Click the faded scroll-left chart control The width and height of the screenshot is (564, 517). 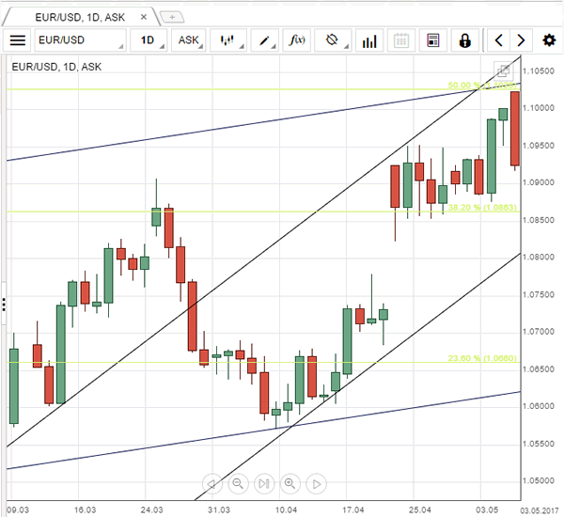(212, 483)
